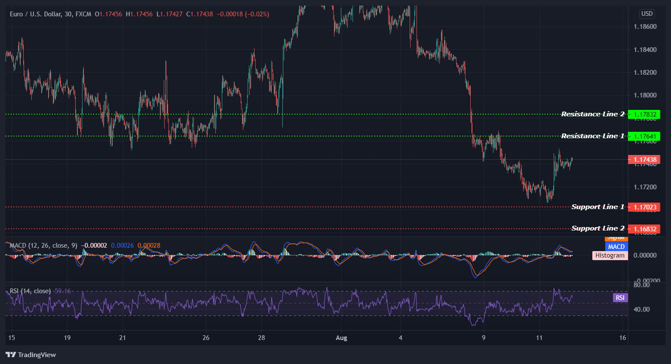Click the Resistance Line 2 text label
Image resolution: width=671 pixels, height=364 pixels.
tap(592, 114)
